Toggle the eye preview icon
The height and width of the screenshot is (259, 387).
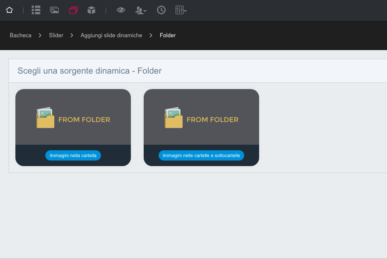(x=121, y=10)
